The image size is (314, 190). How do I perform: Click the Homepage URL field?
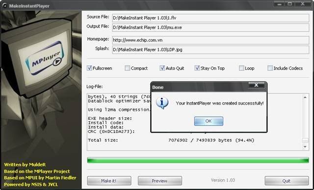(210, 40)
